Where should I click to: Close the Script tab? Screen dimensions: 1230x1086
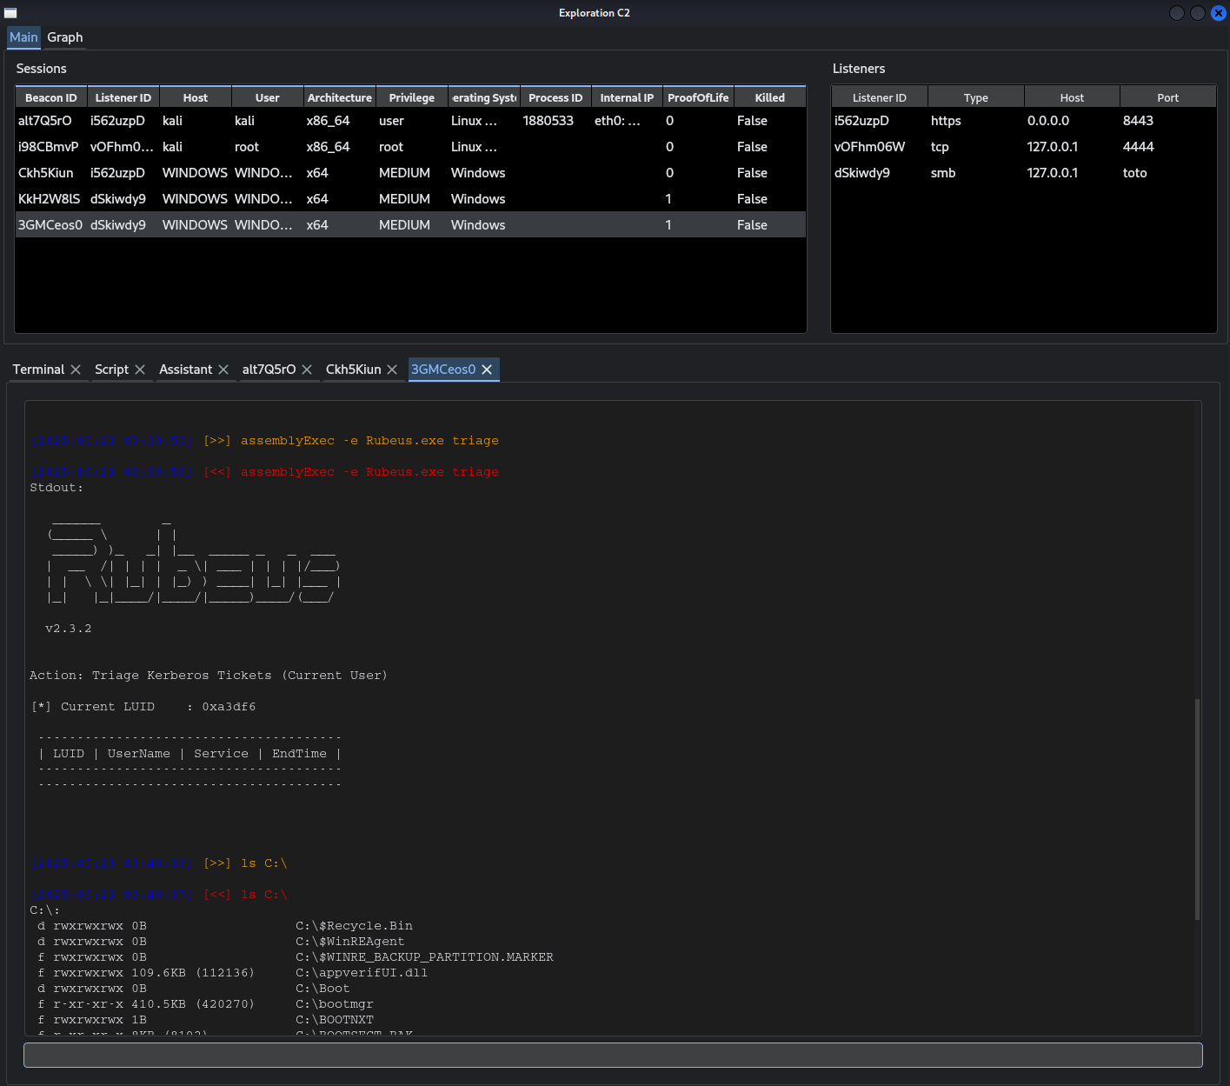[x=140, y=370]
